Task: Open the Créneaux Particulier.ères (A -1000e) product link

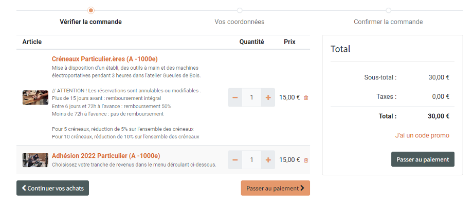Action: tap(105, 58)
